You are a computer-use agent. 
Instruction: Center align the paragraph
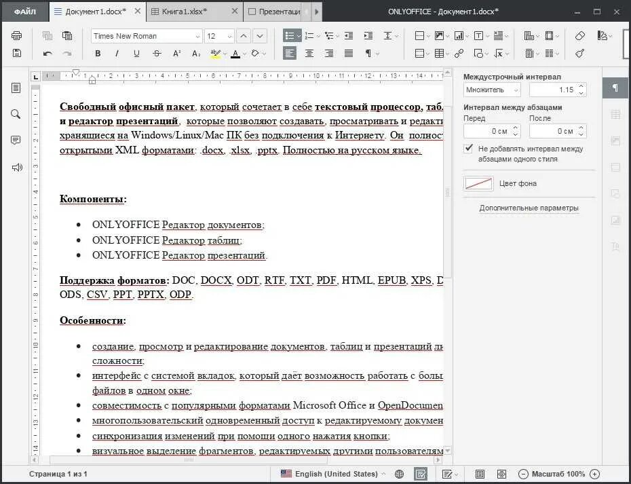point(309,53)
